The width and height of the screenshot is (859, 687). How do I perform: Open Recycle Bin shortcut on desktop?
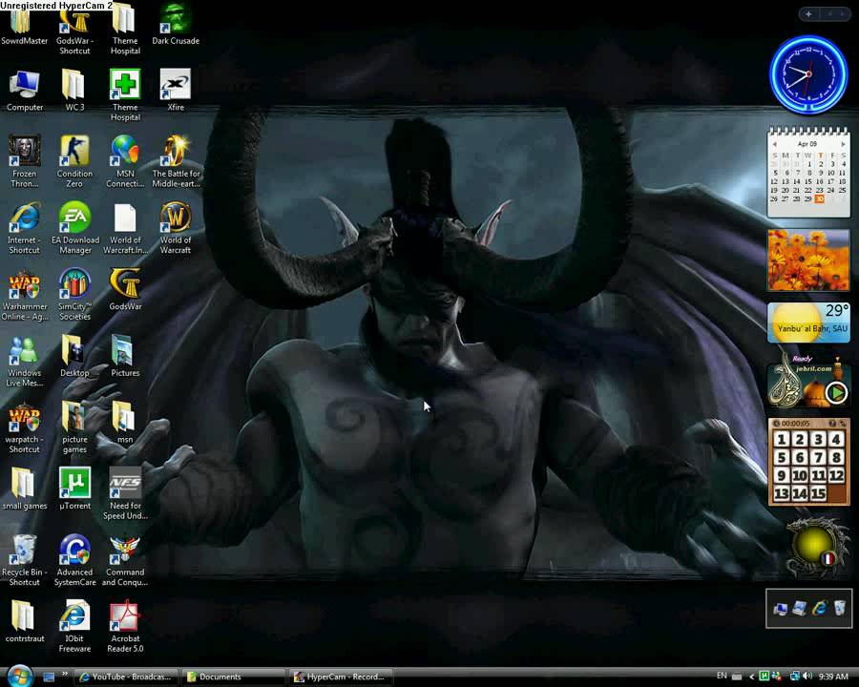point(24,560)
